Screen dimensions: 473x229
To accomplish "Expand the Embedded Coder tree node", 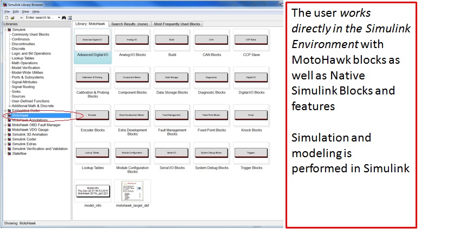I will point(5,111).
